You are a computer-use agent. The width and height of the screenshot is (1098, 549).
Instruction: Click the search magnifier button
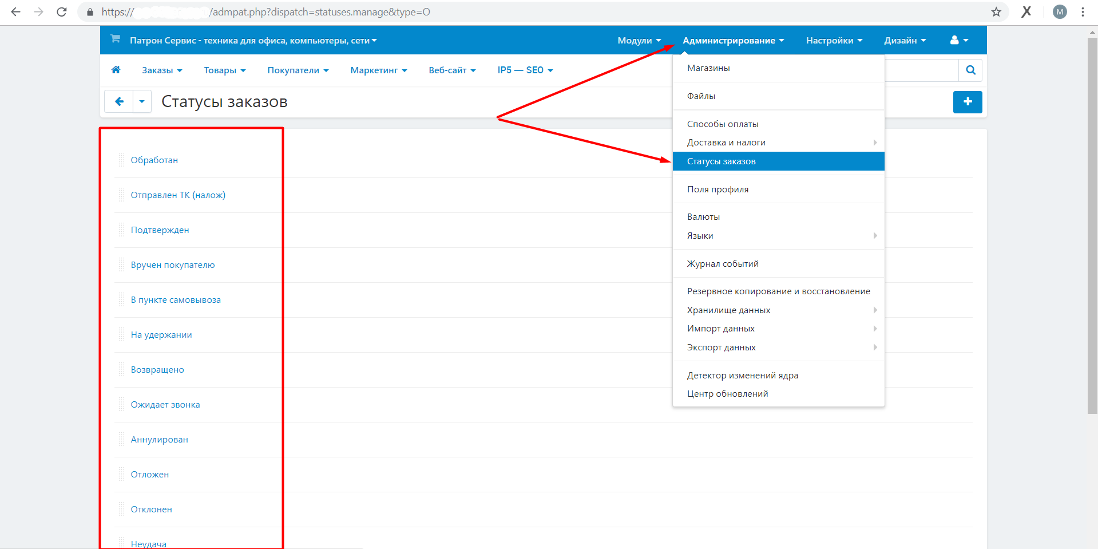pos(970,70)
